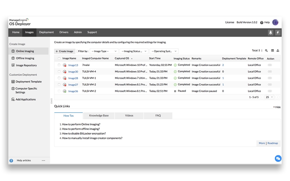This screenshot has width=290, height=181.
Task: Hide the Quick Links section
Action: click(x=277, y=107)
